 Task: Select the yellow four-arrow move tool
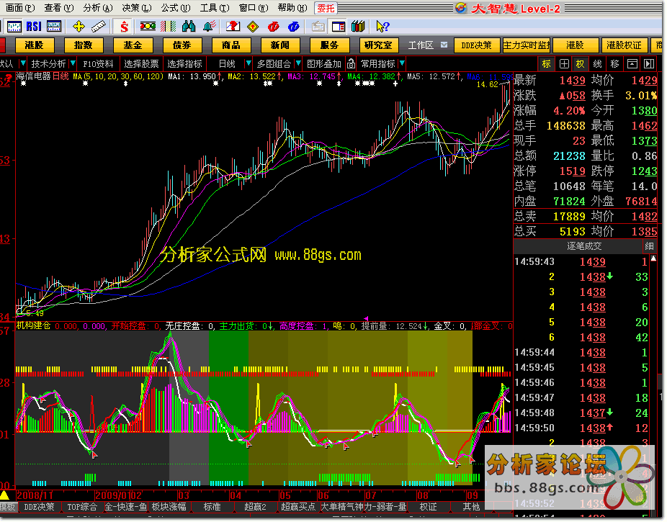79,27
